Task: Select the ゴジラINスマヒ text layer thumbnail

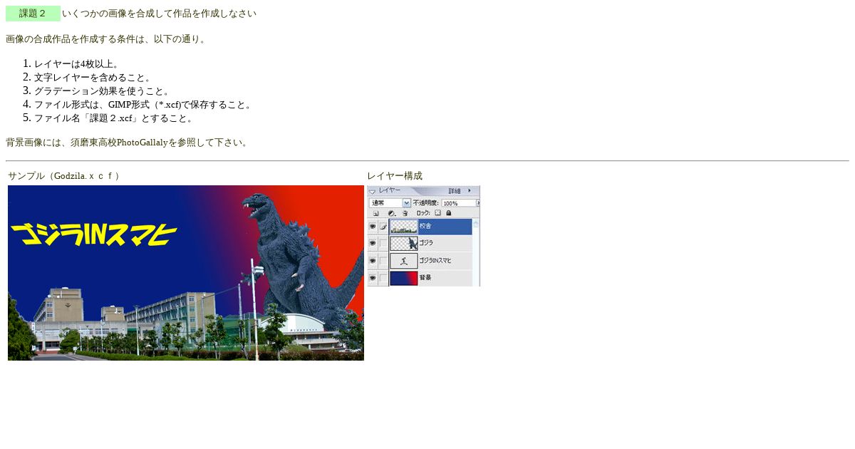Action: tap(404, 261)
